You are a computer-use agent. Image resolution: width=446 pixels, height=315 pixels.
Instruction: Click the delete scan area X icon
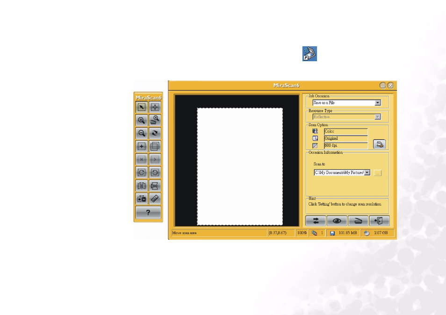[141, 159]
